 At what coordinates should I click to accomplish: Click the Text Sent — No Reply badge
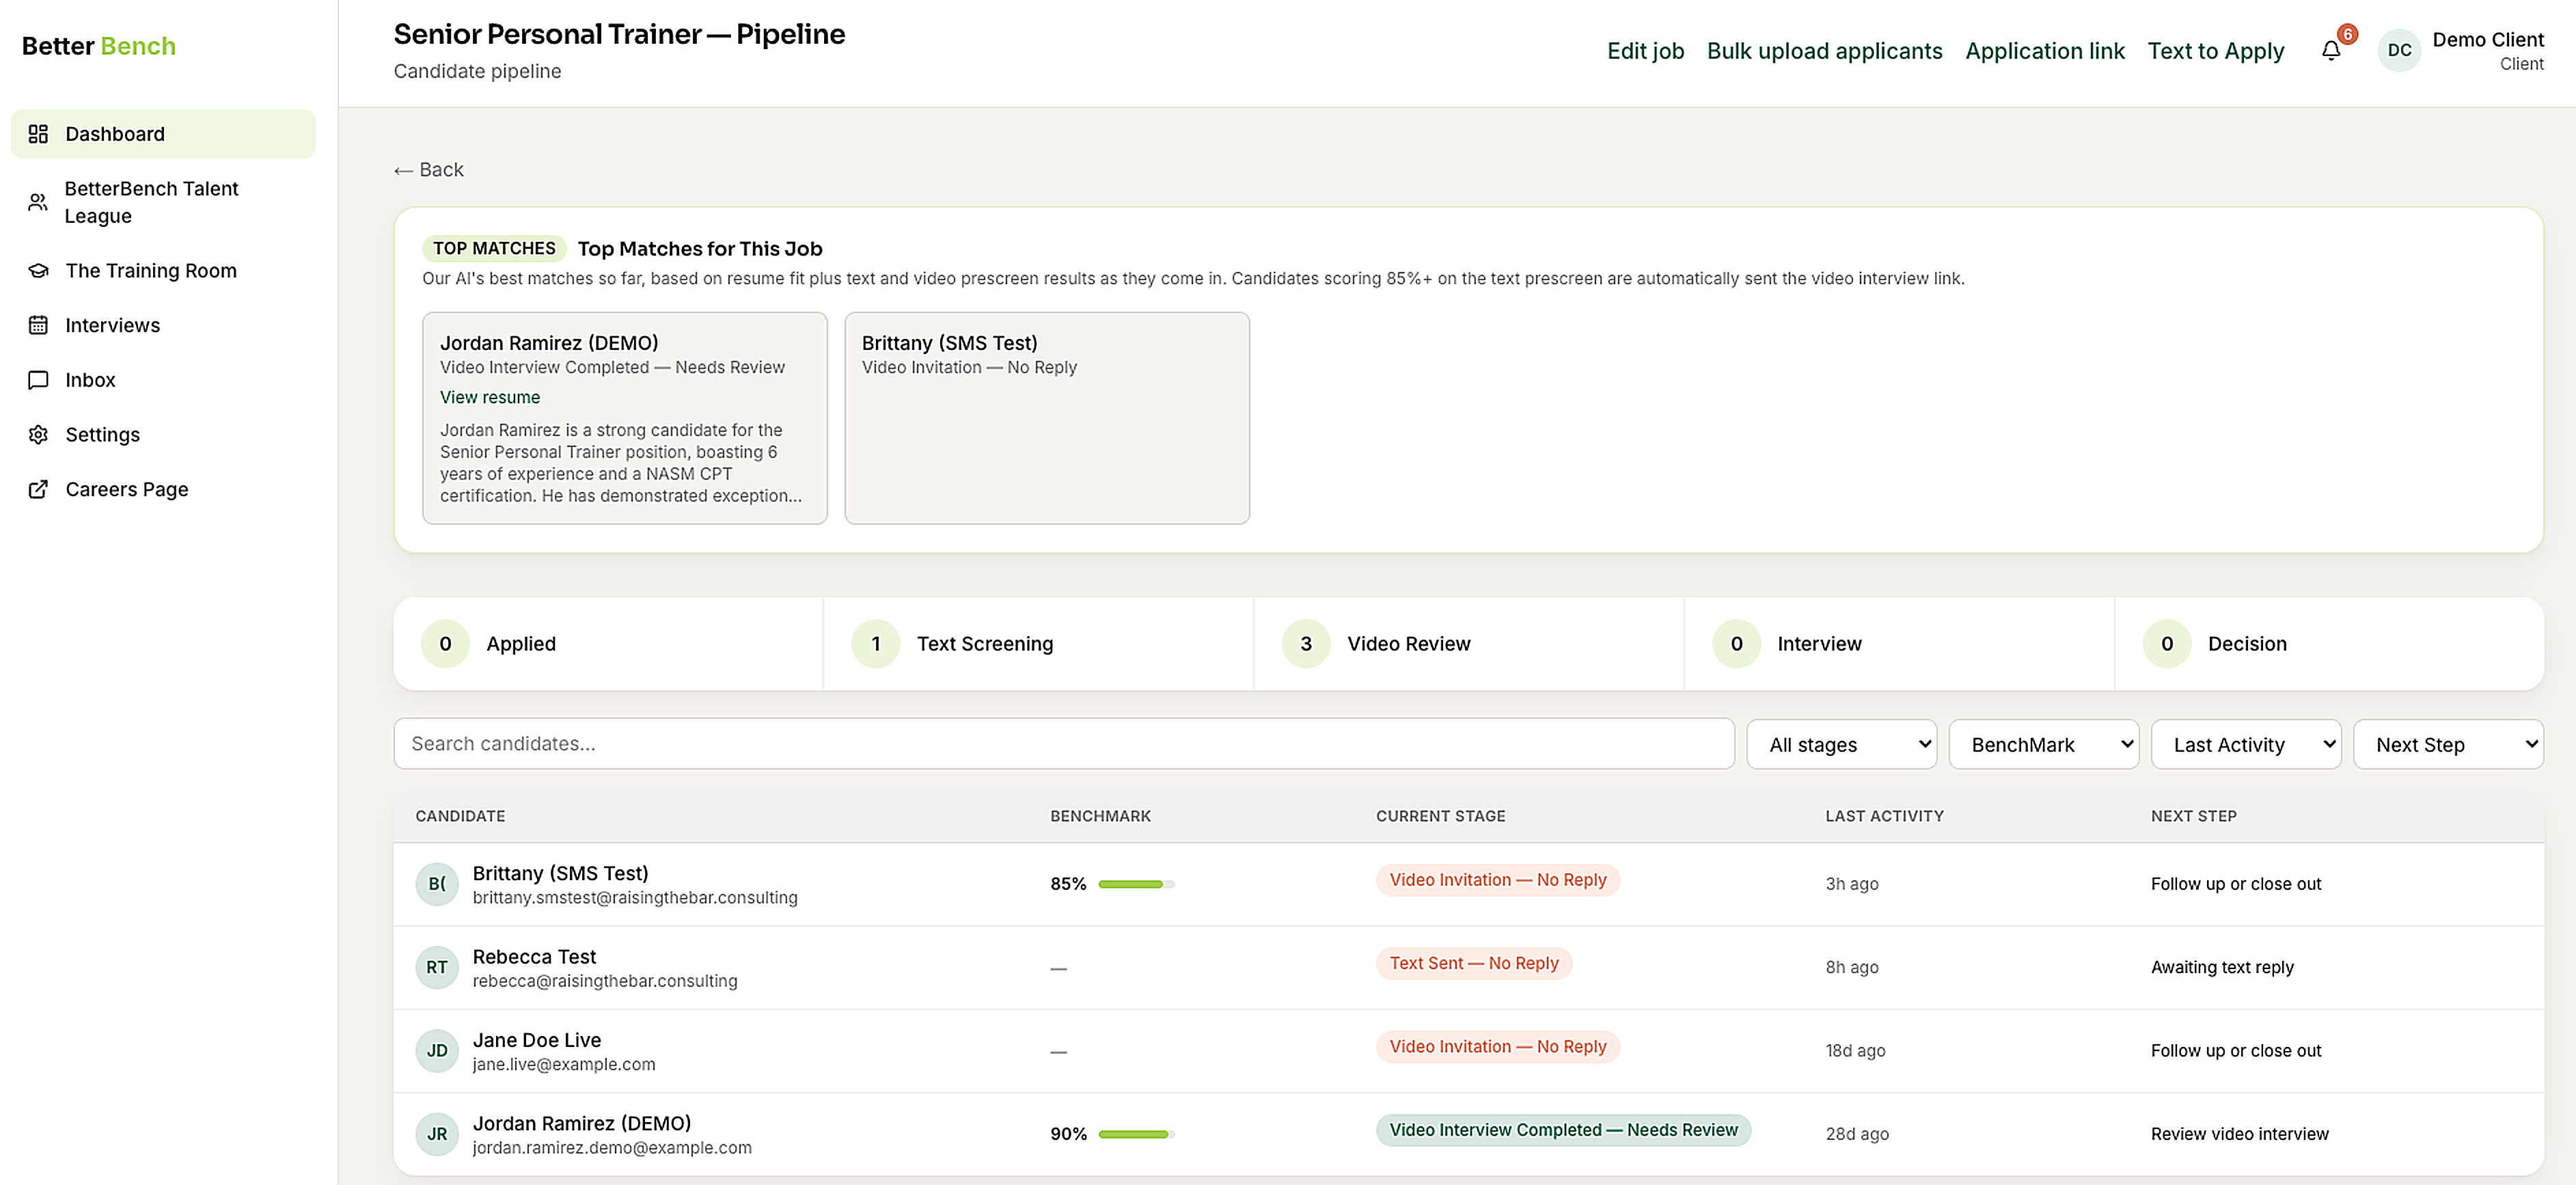(x=1473, y=963)
